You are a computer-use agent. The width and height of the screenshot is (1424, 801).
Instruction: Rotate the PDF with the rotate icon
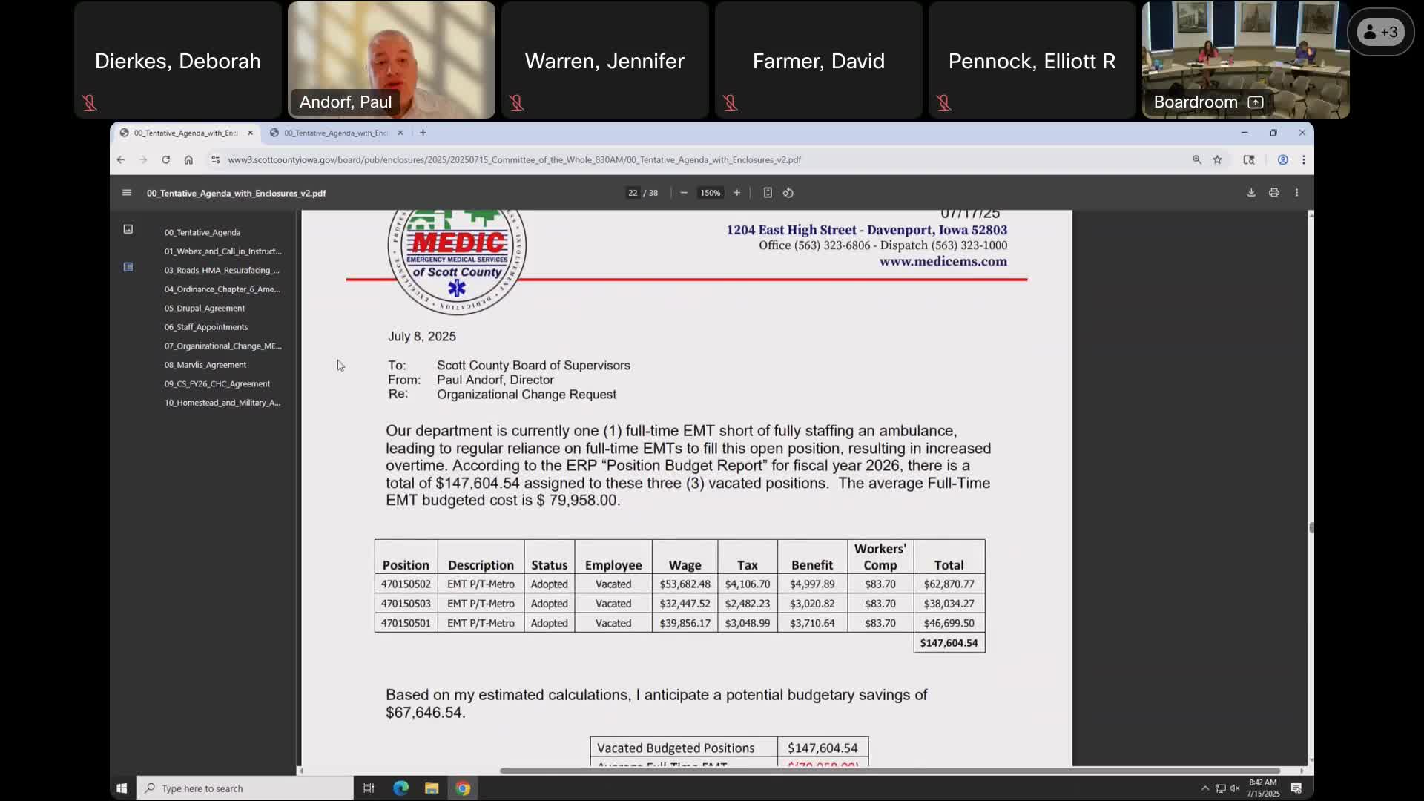click(x=788, y=193)
